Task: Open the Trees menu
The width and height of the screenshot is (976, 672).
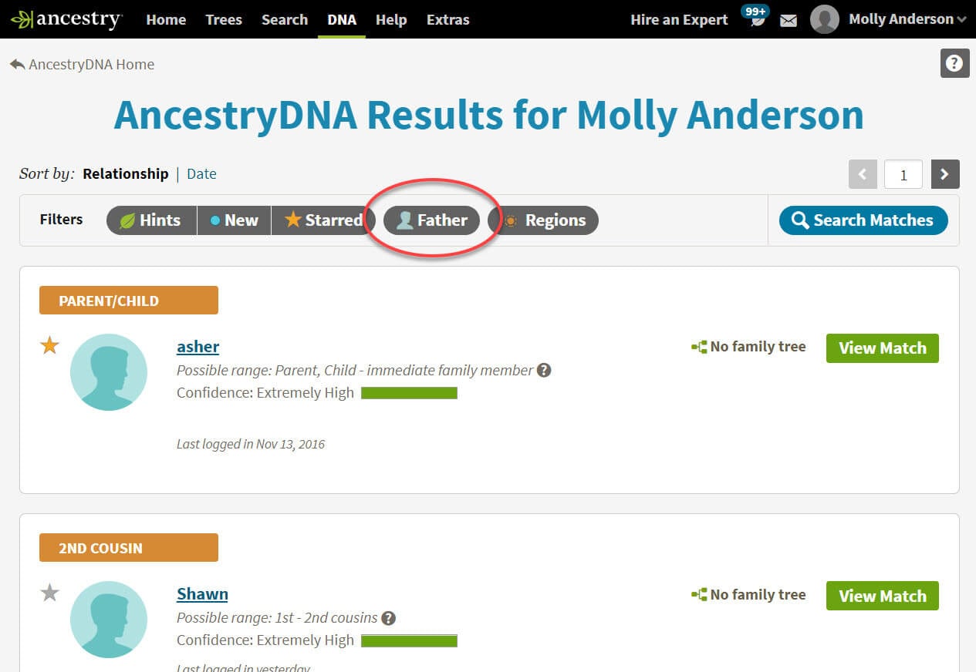Action: coord(223,20)
